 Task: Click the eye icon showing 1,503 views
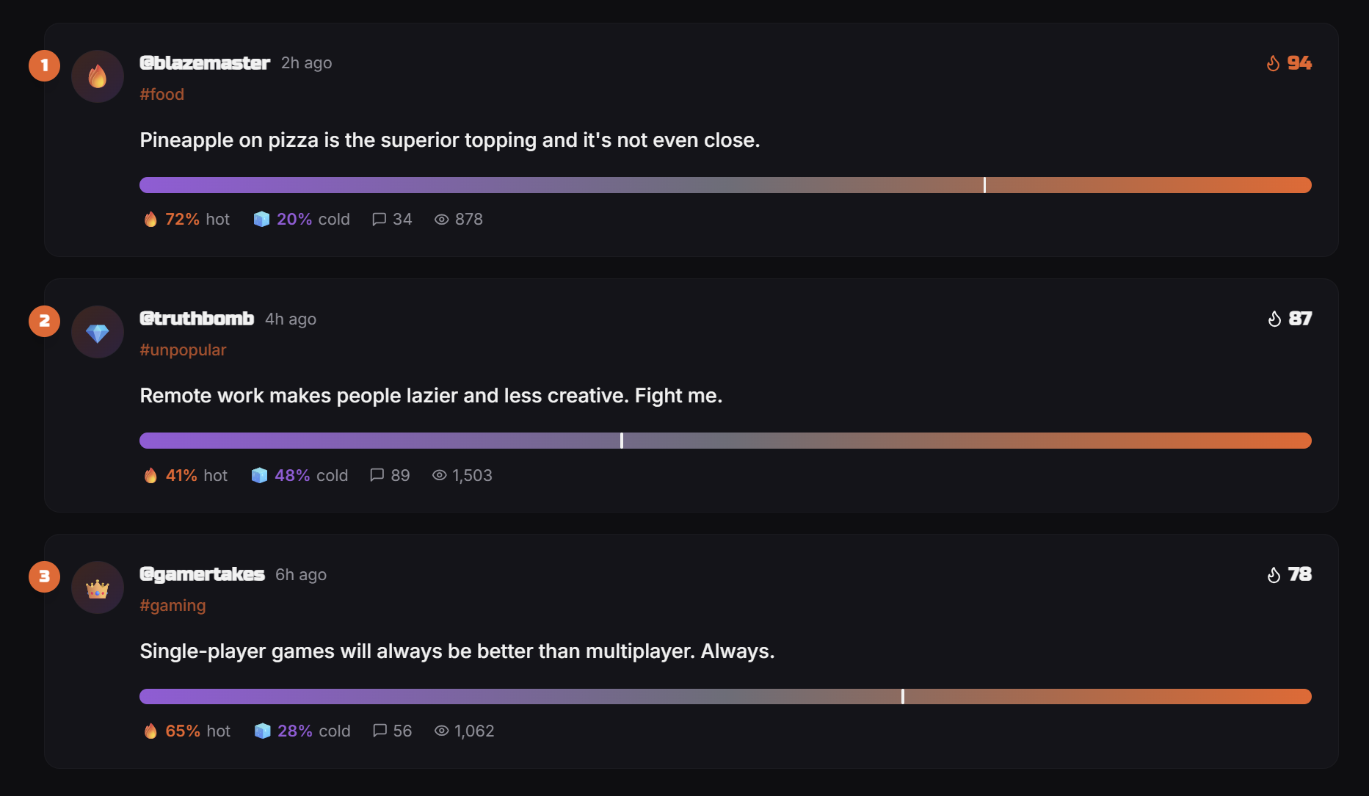(x=439, y=475)
